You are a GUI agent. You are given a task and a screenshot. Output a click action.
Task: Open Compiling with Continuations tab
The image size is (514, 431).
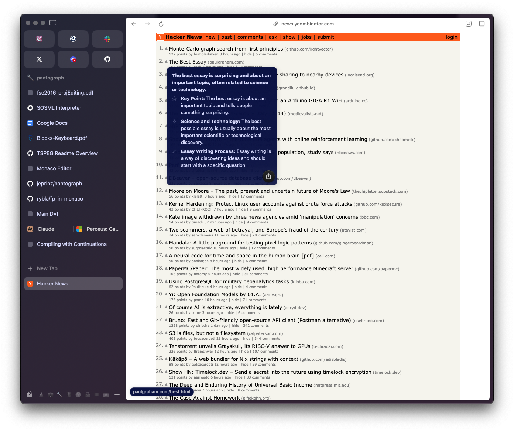click(x=73, y=244)
